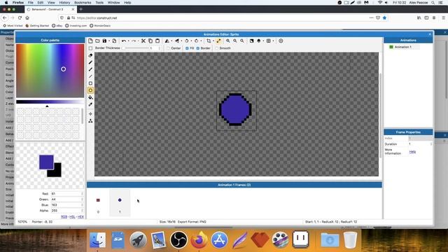Open the Tools menu in menu bar
The width and height of the screenshot is (448, 252).
[x=99, y=3]
